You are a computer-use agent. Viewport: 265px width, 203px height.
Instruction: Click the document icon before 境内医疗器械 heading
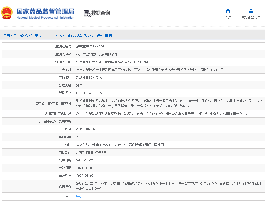coord(3,35)
